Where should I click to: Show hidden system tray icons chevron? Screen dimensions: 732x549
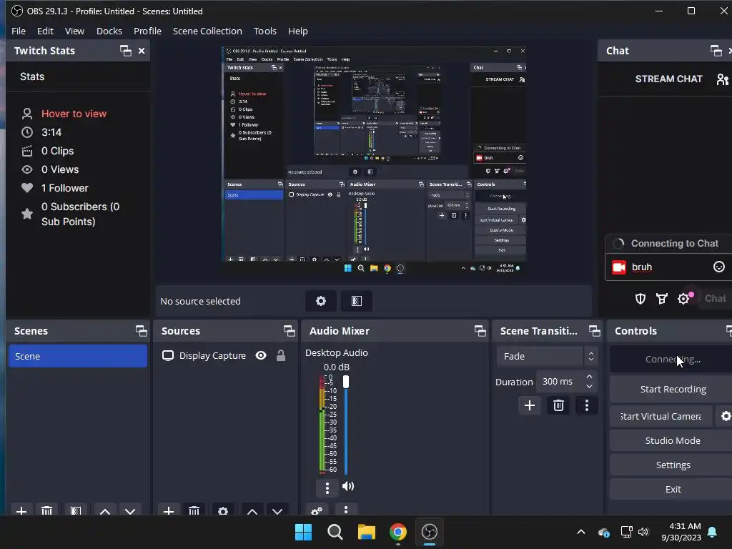[x=581, y=532]
